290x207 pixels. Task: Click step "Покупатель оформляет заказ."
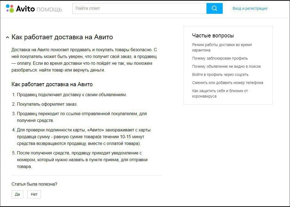coord(47,104)
